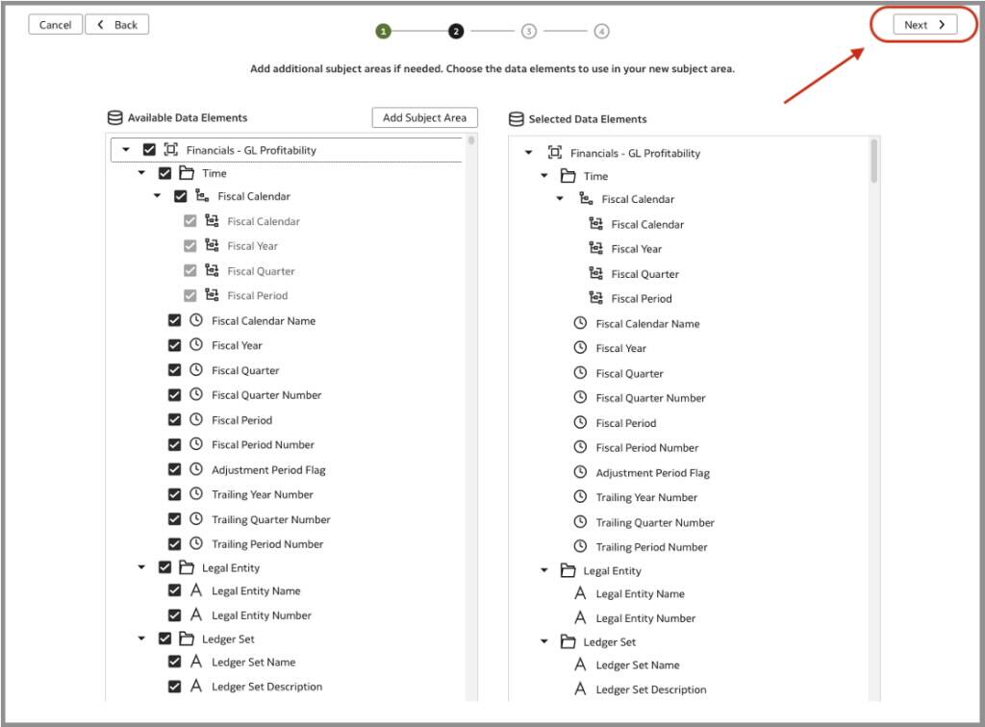Collapse the Ledger Set folder in Selected panel
This screenshot has width=985, height=727.
point(543,641)
